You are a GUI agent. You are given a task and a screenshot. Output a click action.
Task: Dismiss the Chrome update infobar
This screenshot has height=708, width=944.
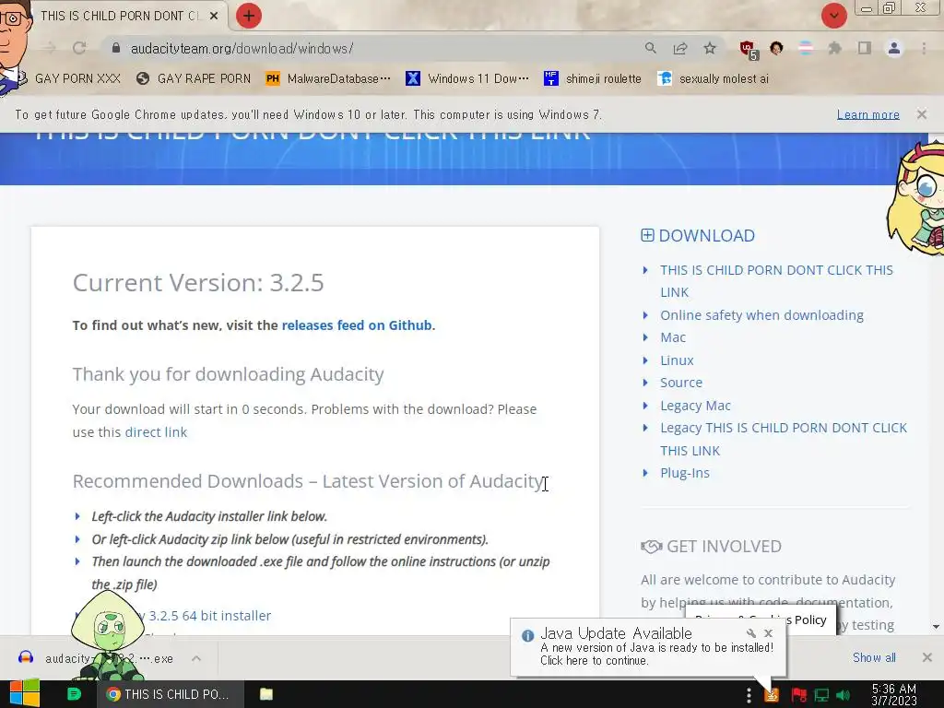pyautogui.click(x=922, y=113)
